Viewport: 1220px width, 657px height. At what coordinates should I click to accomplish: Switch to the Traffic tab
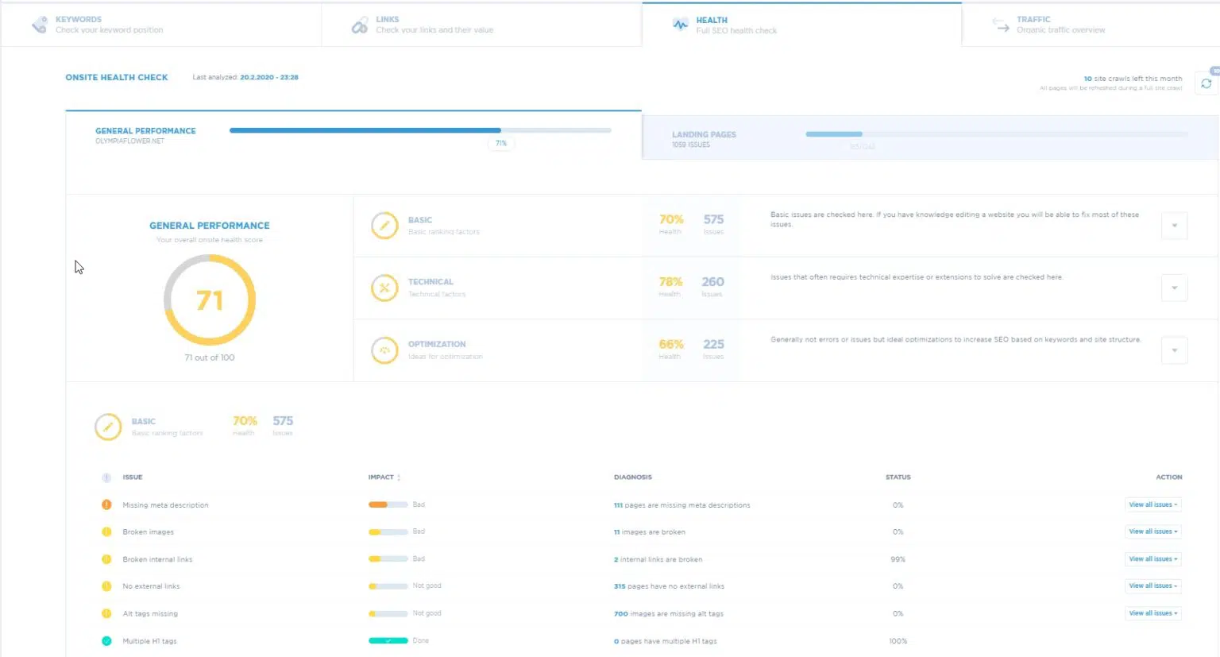(1091, 25)
